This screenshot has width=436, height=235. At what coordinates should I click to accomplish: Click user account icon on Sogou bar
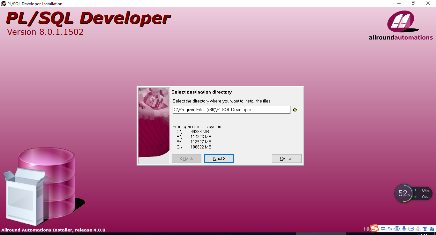[x=418, y=229]
